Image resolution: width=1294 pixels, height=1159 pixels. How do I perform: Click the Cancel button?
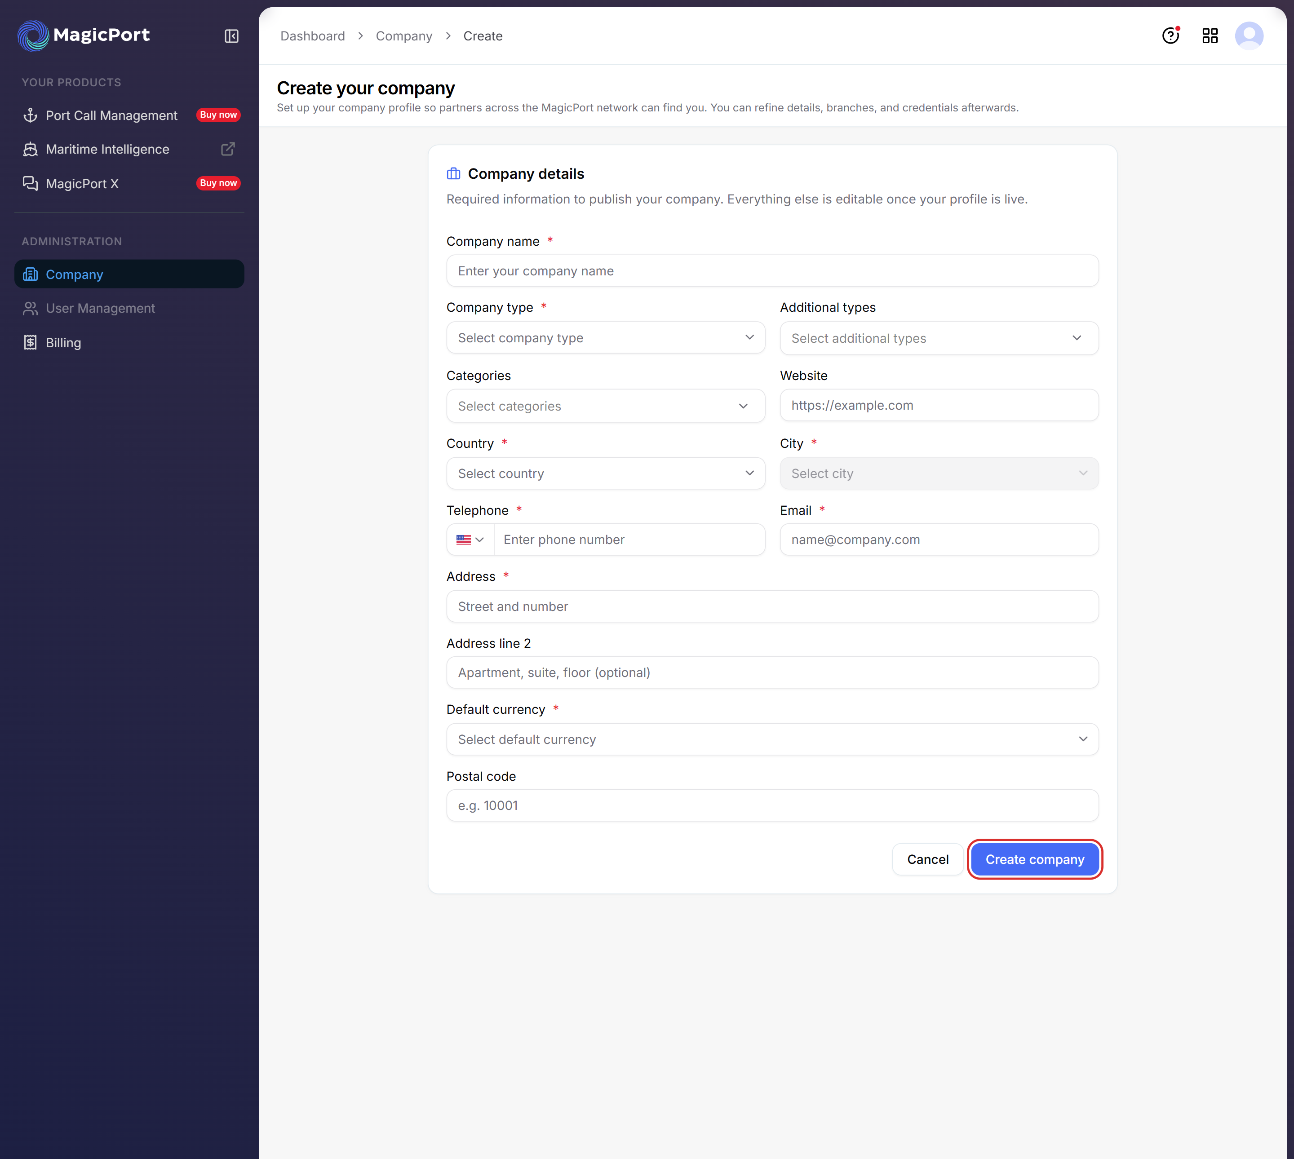coord(927,859)
